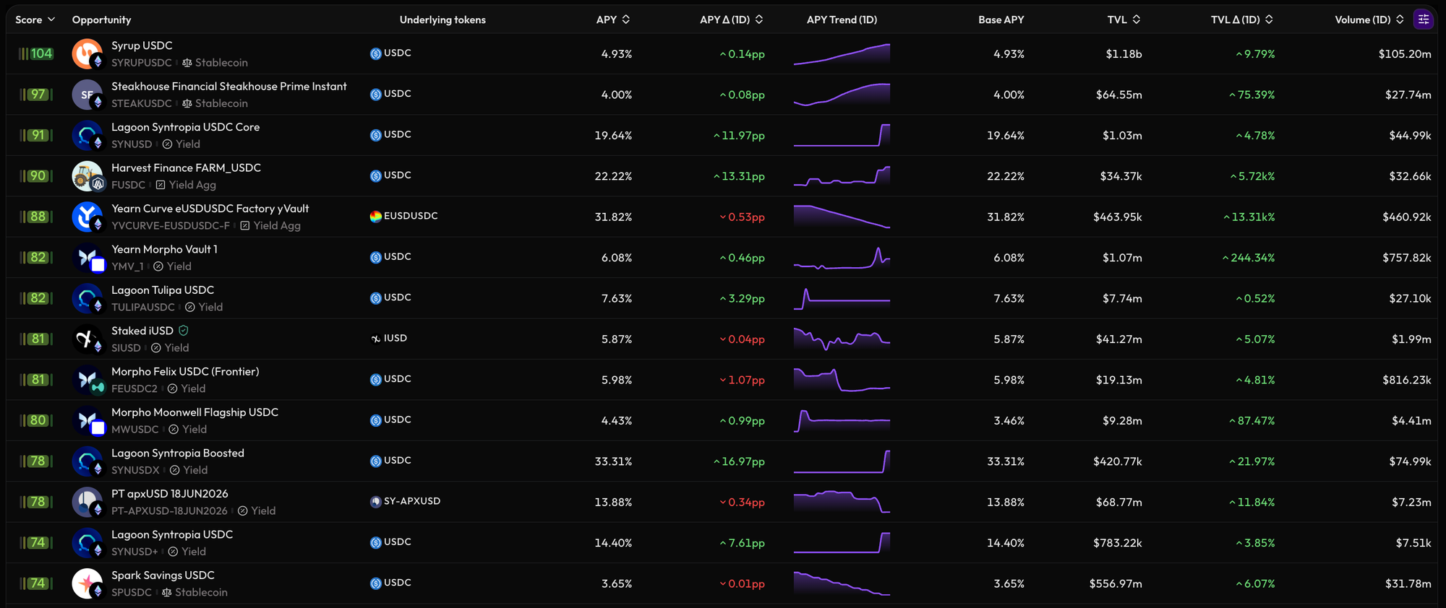Image resolution: width=1446 pixels, height=608 pixels.
Task: Open Steakhouse Financial Steakhouse Prime Instant
Action: coord(229,86)
